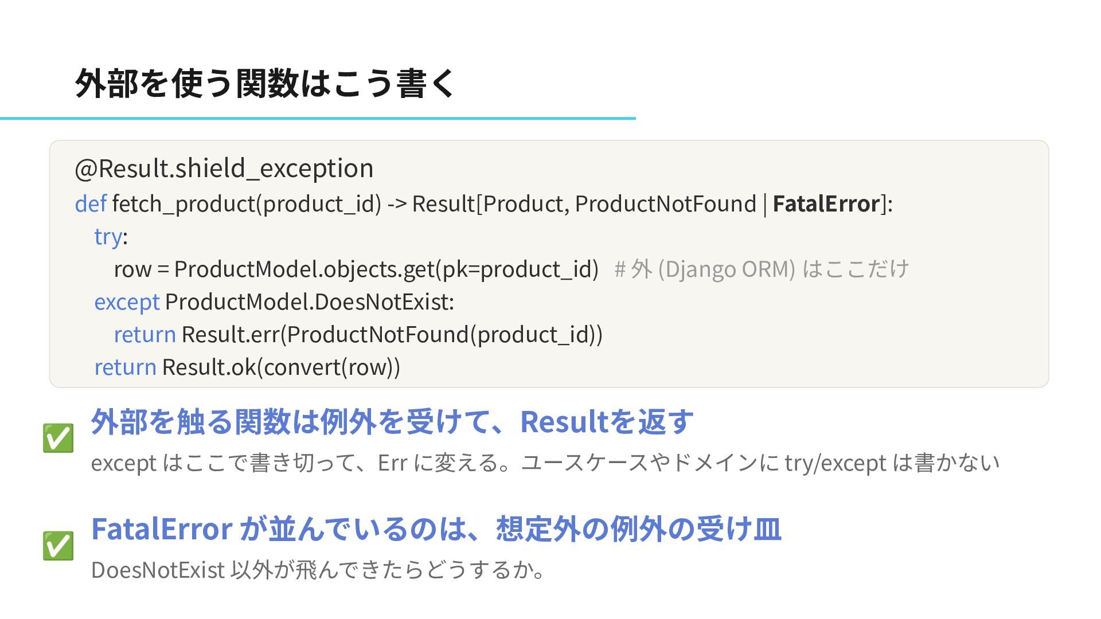
Task: Click ProductNotFound in the return type annotation
Action: [665, 203]
